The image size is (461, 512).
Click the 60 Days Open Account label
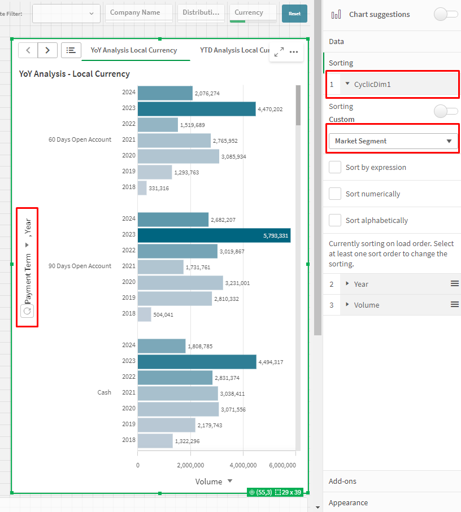click(x=80, y=139)
